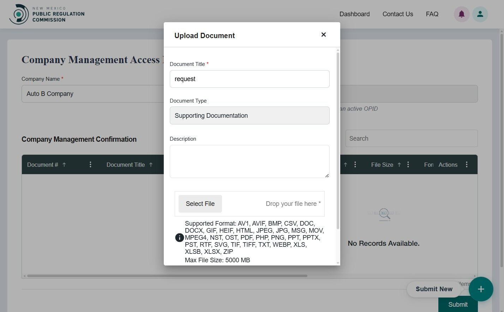Click the Search records field
The height and width of the screenshot is (312, 504).
[x=412, y=138]
